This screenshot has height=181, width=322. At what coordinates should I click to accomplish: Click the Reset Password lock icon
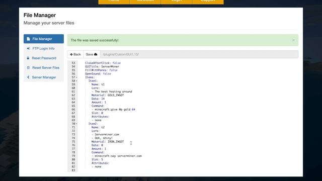28,58
